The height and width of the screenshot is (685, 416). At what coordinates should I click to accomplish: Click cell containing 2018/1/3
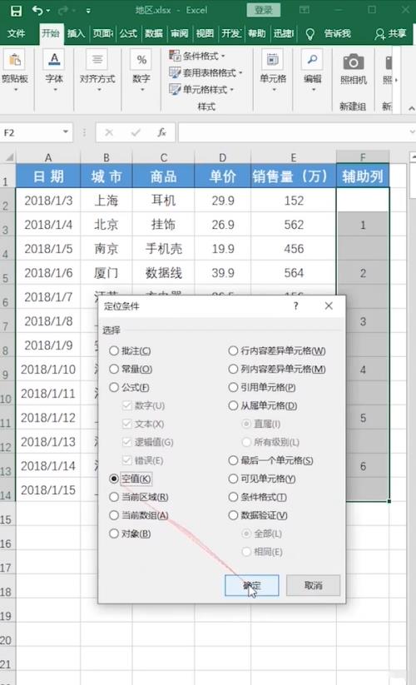(48, 201)
